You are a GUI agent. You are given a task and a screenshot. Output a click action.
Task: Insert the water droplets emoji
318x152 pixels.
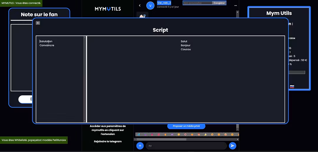click(139, 134)
